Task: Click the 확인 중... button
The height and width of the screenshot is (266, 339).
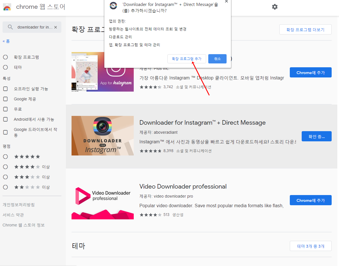Action: [316, 136]
